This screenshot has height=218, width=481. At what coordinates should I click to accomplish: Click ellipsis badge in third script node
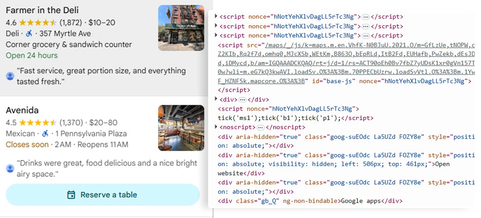click(x=366, y=36)
